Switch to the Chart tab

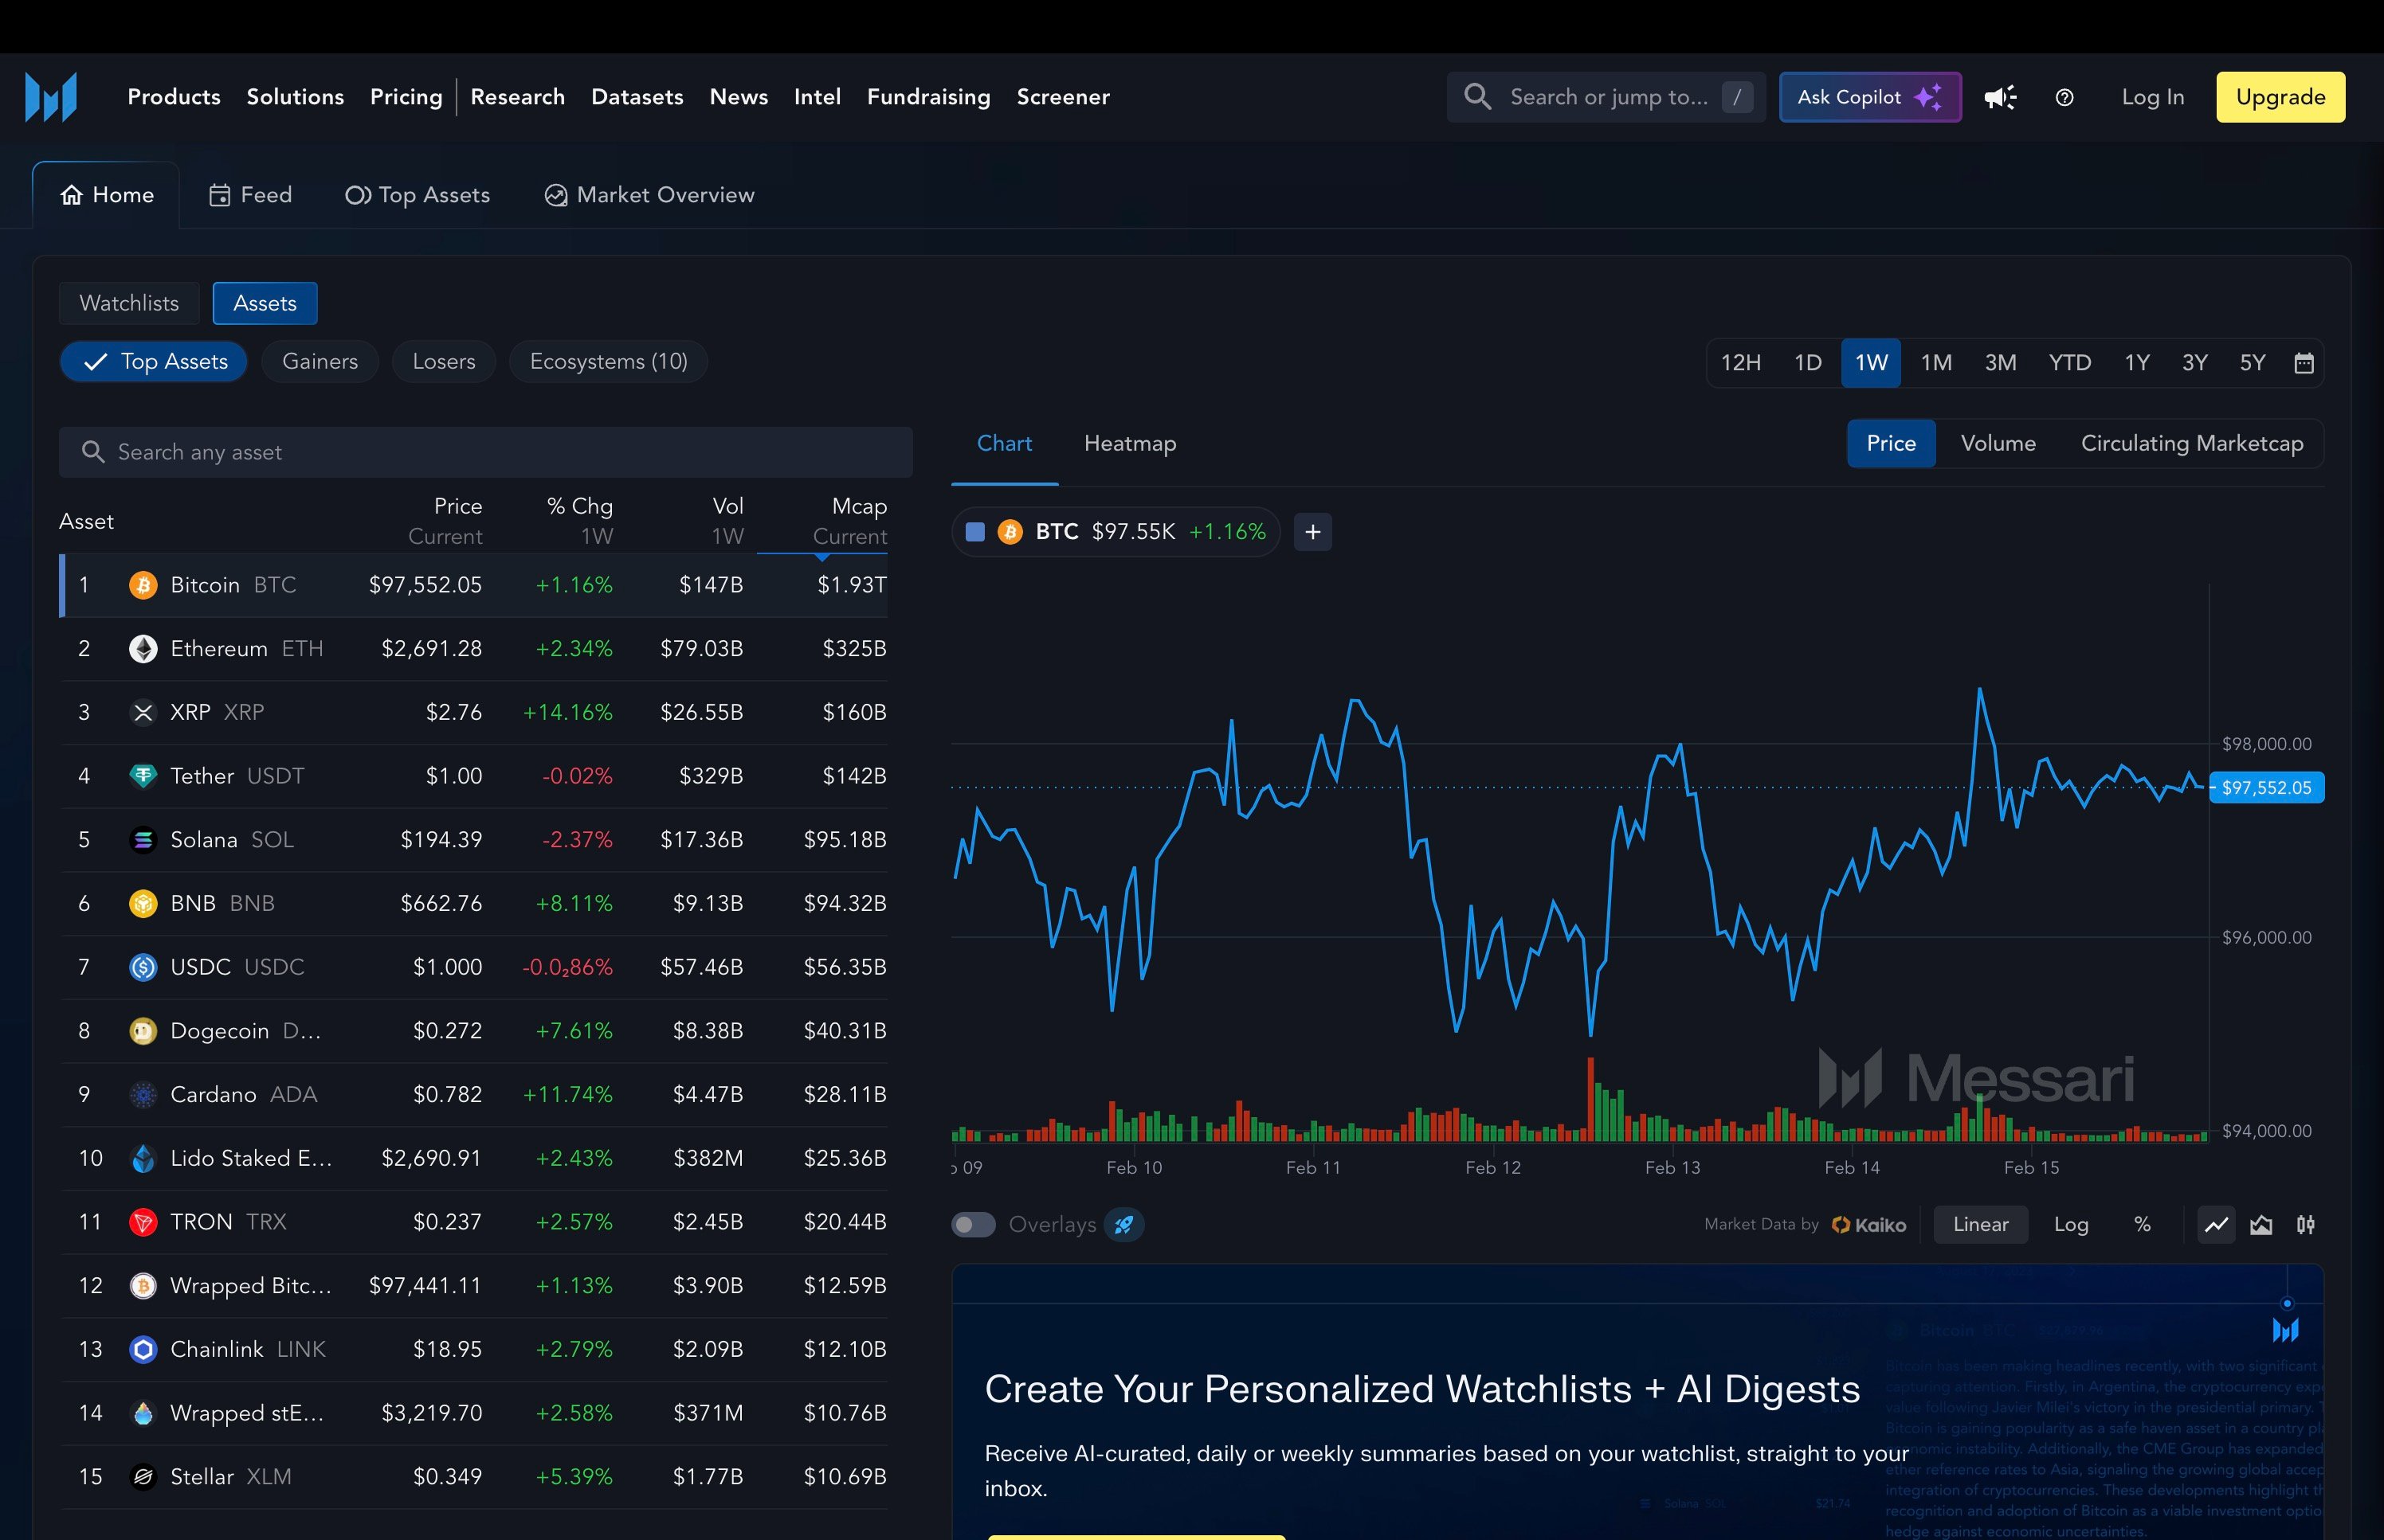(1005, 443)
